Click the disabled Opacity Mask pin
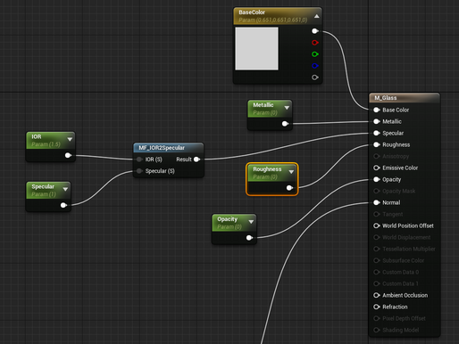The width and height of the screenshot is (459, 344). 377,191
